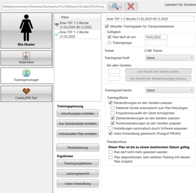Viewport: 196px width, 193px height.
Task: Check Plan darf nicht mehr geändert werden
Action: (110, 152)
